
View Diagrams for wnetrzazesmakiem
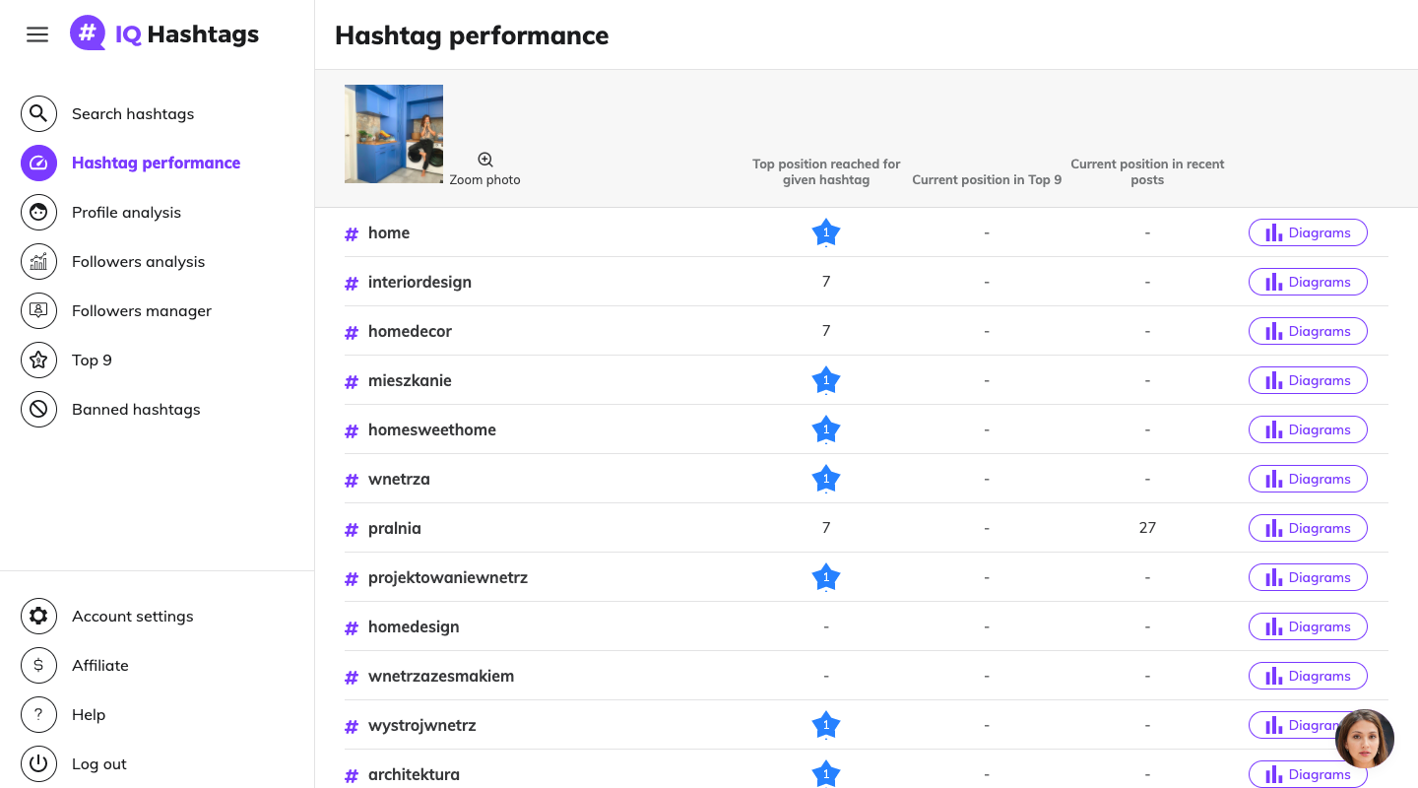click(x=1308, y=676)
